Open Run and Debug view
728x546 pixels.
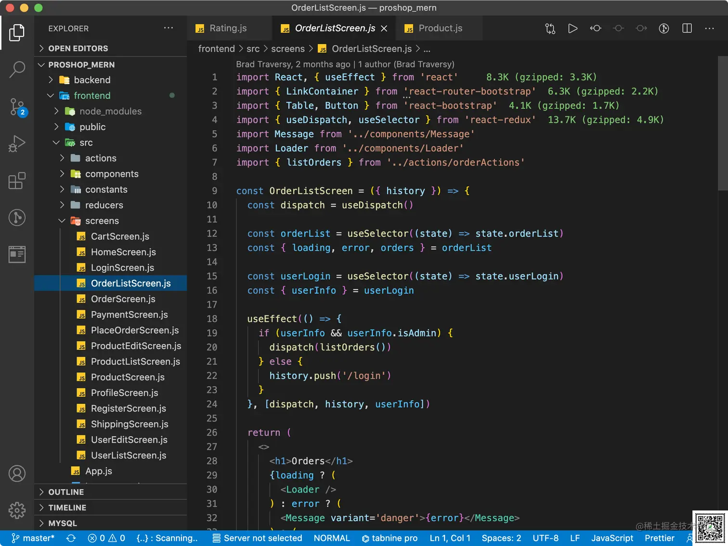[x=17, y=144]
